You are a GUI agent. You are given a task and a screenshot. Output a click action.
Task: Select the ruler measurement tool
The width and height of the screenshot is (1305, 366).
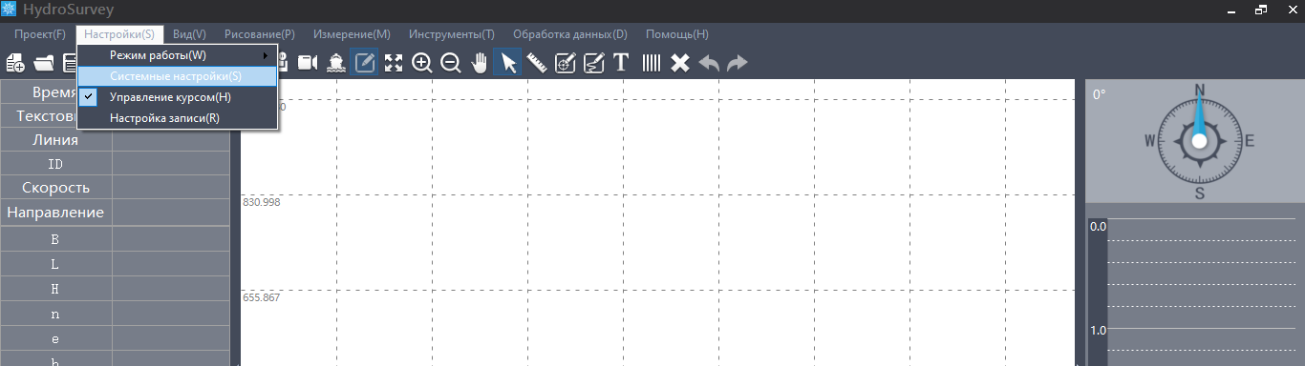(x=536, y=63)
